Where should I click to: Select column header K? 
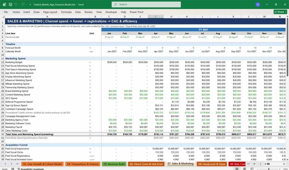[233, 16]
